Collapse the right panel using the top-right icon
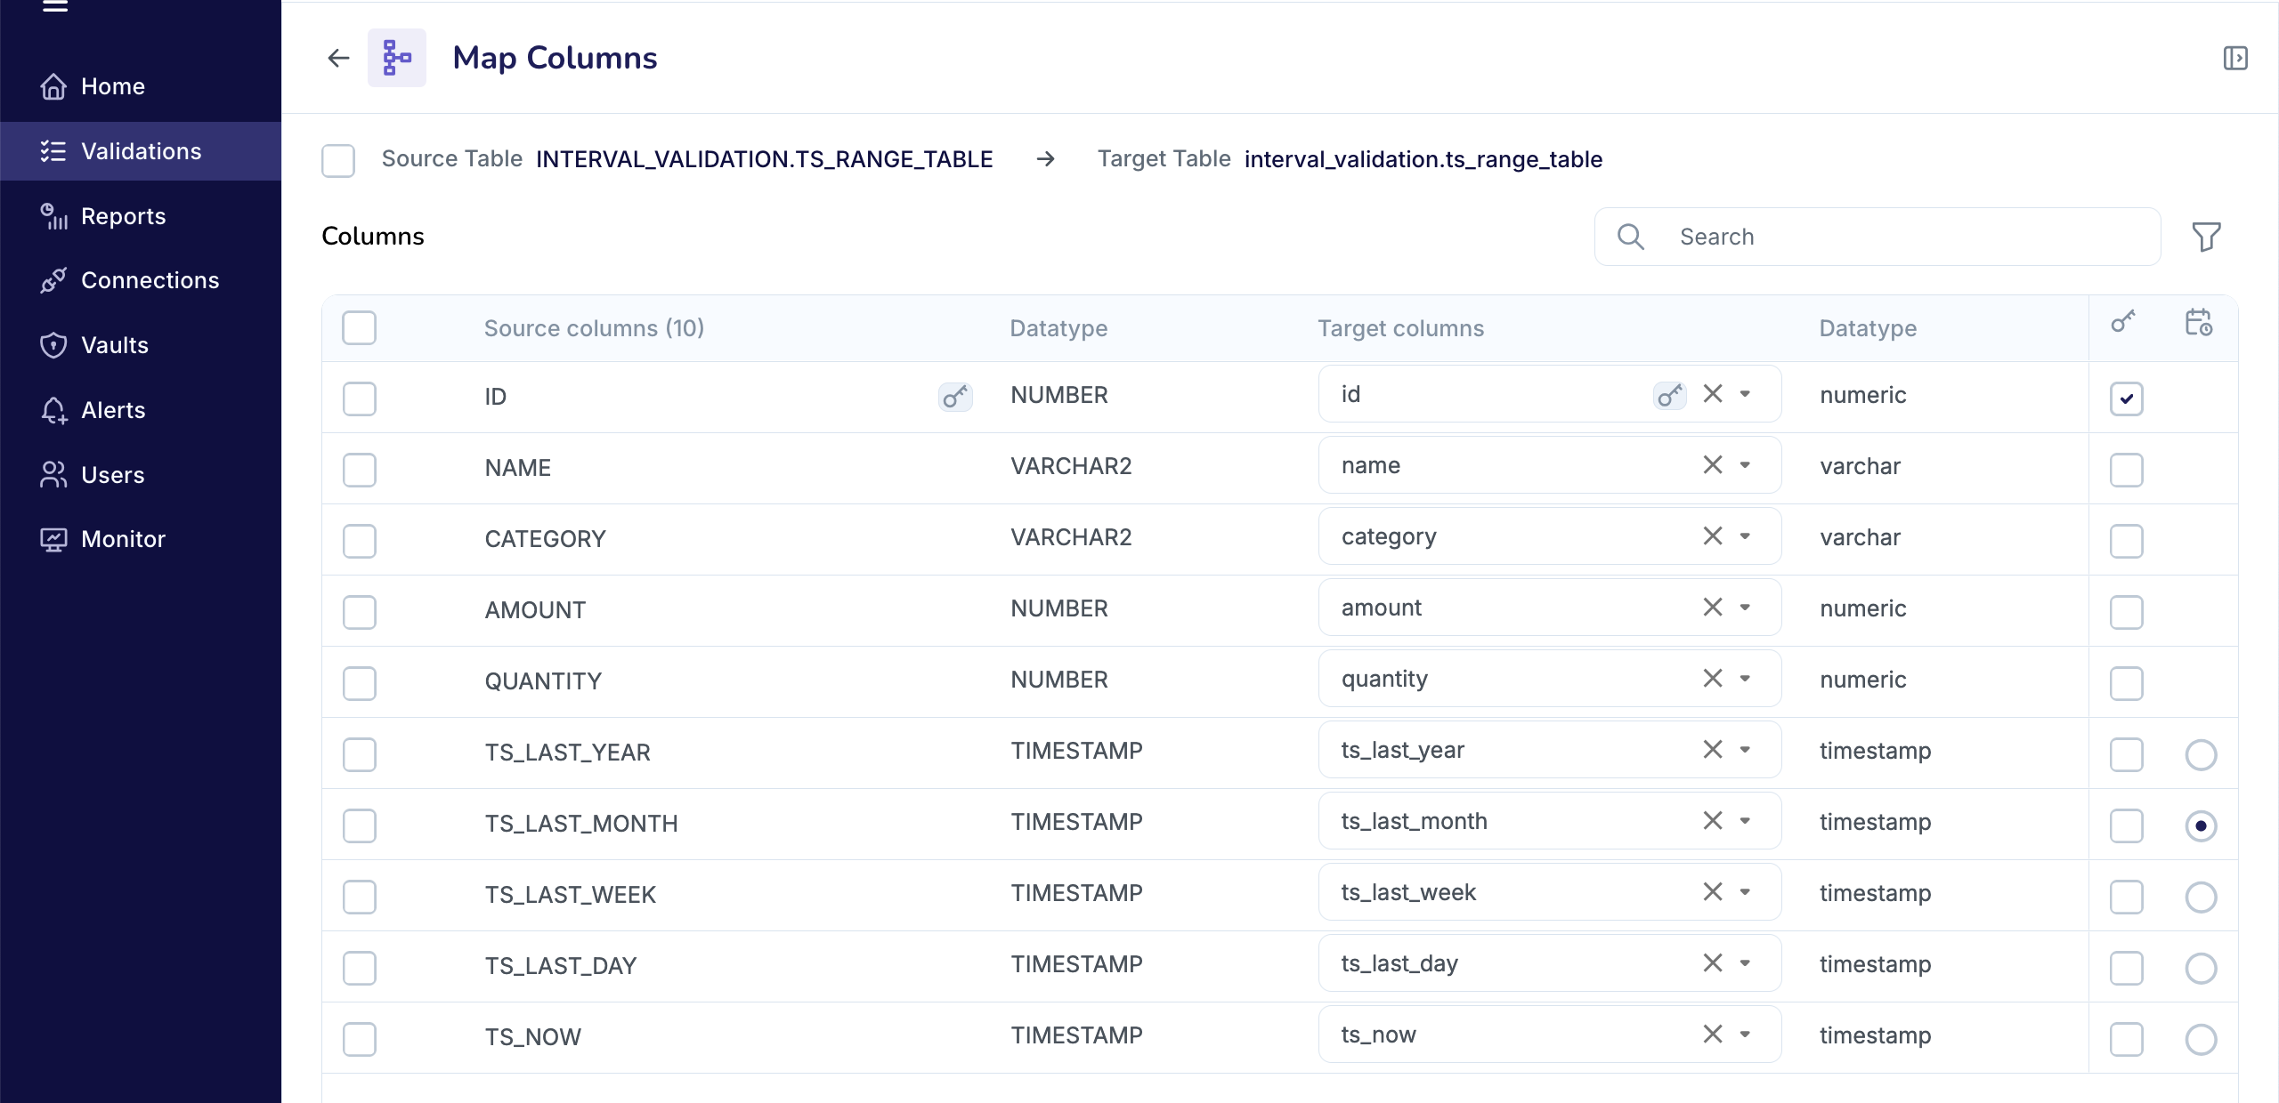 pyautogui.click(x=2236, y=58)
